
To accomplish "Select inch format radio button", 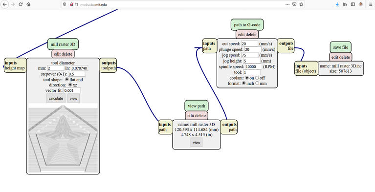I will [x=243, y=83].
